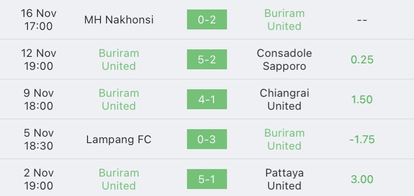Viewport: 414px width, 196px height.
Task: Open the 5-2 score against Consadole Sapporo
Action: (x=206, y=59)
